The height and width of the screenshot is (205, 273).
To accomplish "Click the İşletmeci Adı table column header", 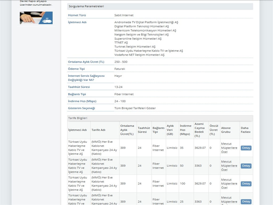I will tap(77, 130).
